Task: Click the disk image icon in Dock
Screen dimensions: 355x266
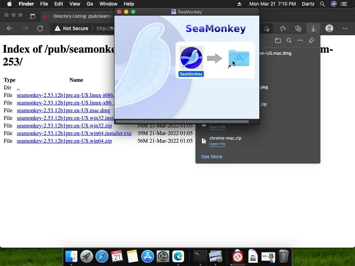Action: coord(253,256)
